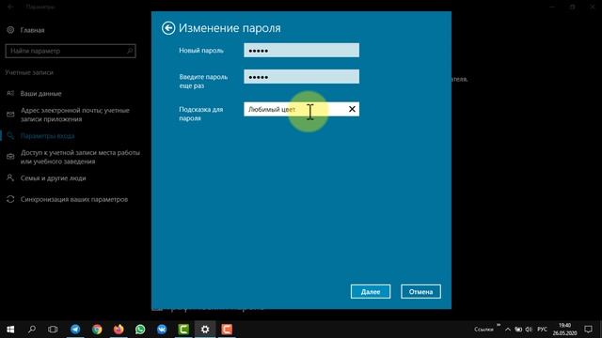
Task: Open Firefox from the taskbar
Action: pos(119,330)
